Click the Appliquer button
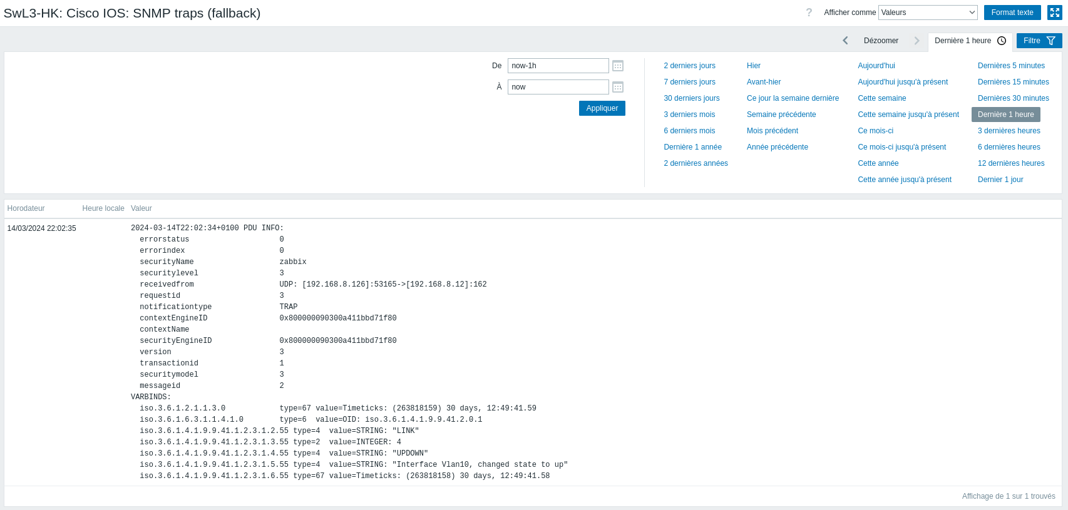1068x510 pixels. [602, 108]
